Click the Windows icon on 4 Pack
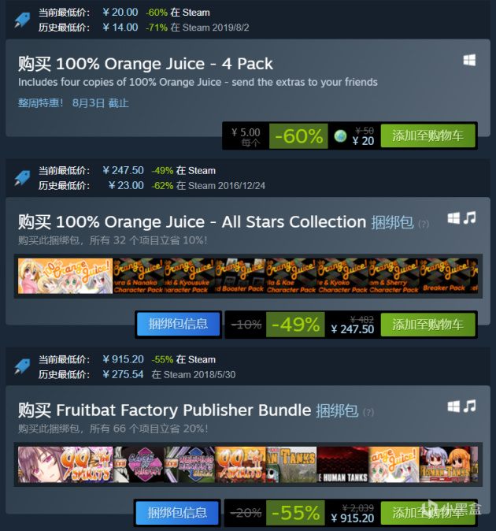This screenshot has width=496, height=531. click(x=469, y=61)
